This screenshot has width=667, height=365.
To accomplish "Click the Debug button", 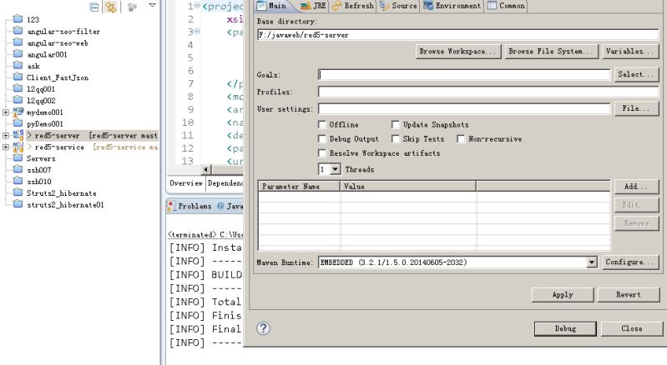I will pos(565,328).
